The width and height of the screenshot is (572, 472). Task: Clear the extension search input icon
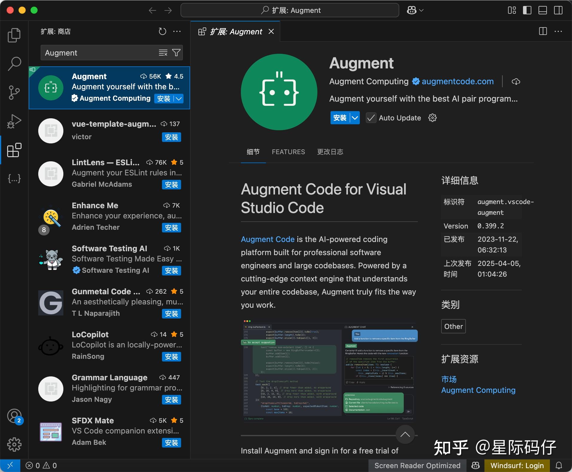pos(163,53)
